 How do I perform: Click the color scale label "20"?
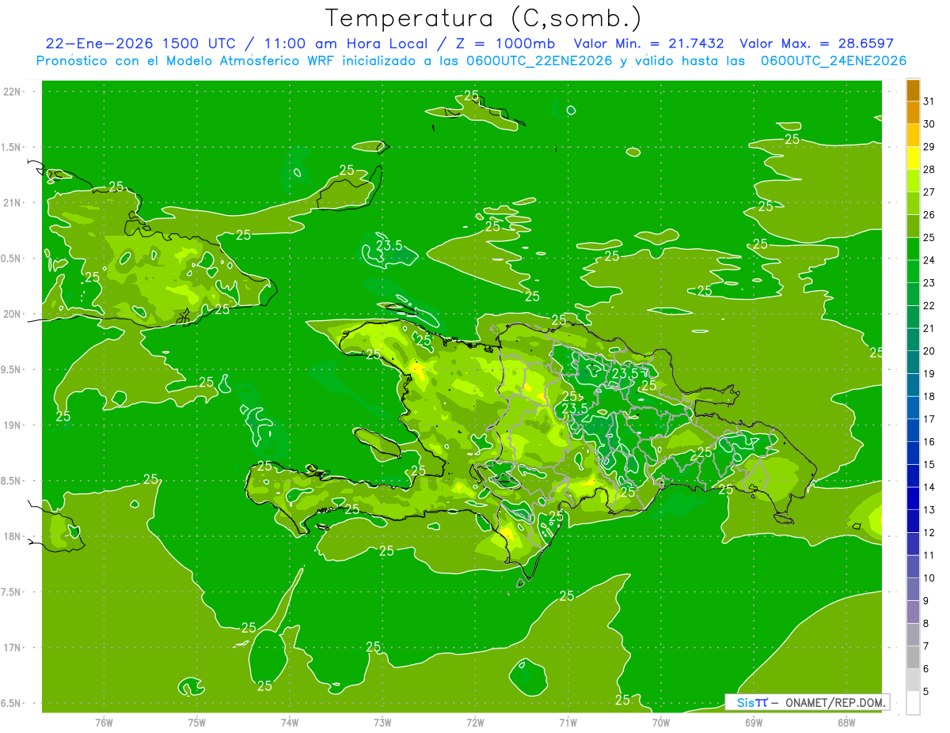click(x=929, y=351)
